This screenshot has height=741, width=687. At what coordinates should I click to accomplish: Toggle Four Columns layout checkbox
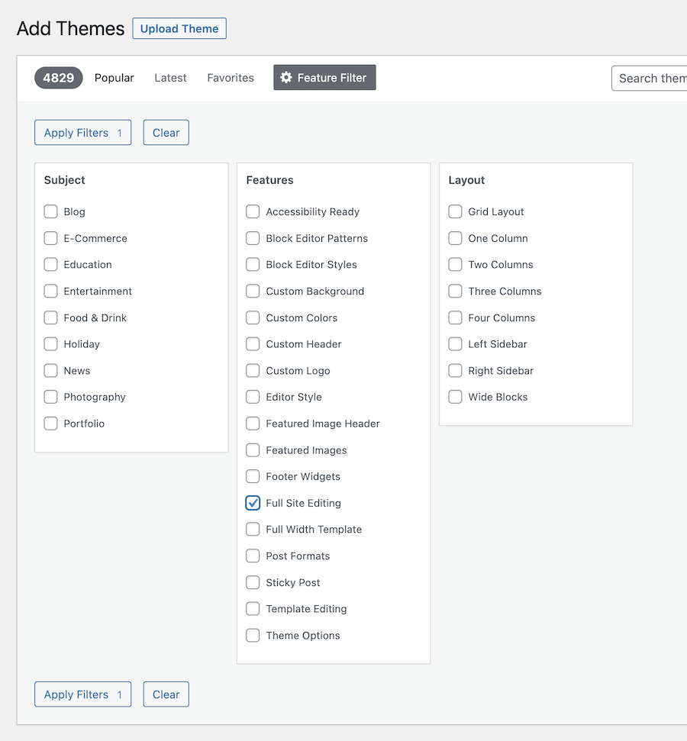click(455, 317)
